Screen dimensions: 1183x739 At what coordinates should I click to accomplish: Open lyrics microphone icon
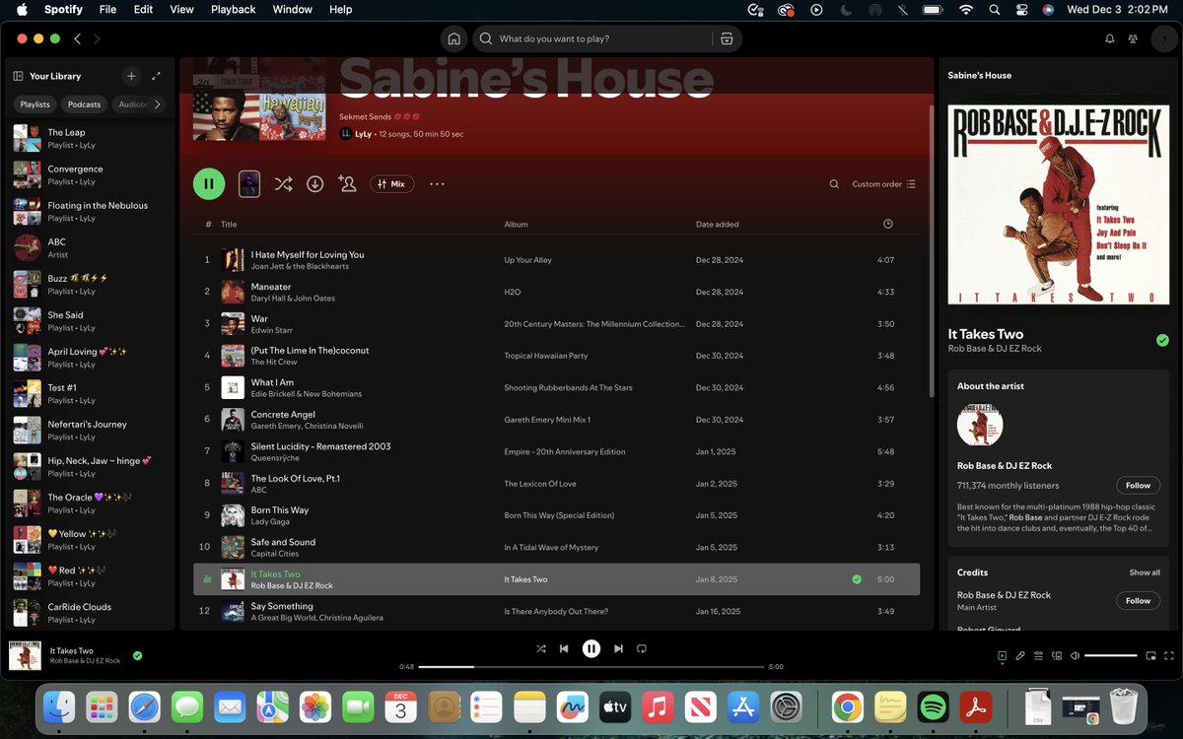tap(1020, 655)
